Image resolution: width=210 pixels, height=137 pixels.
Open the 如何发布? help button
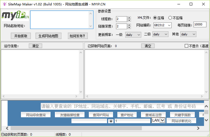tap(78, 36)
